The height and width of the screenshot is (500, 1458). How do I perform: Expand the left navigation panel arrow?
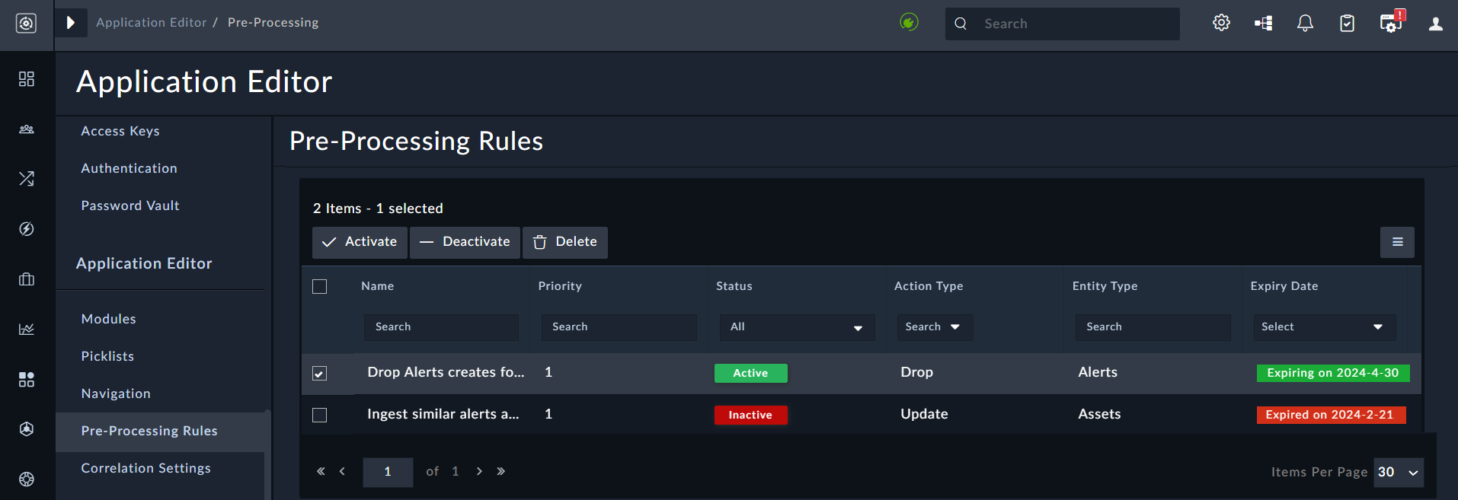pos(71,23)
